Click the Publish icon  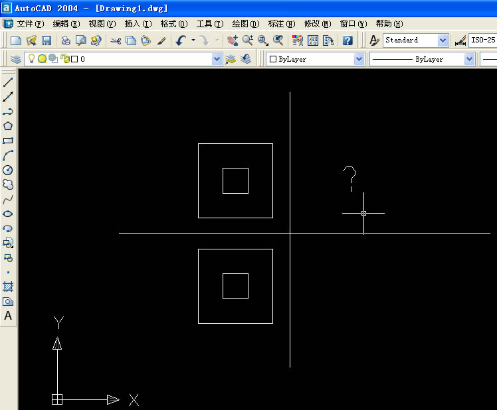(96, 40)
